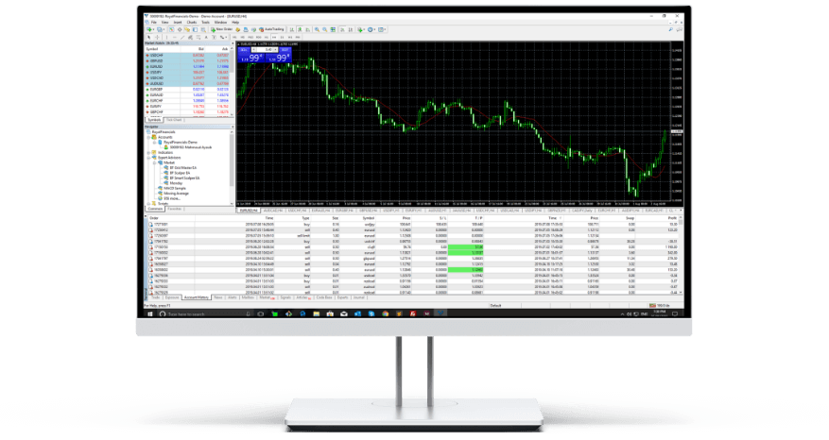Collapse the Expert Advisors tree node

[x=148, y=158]
